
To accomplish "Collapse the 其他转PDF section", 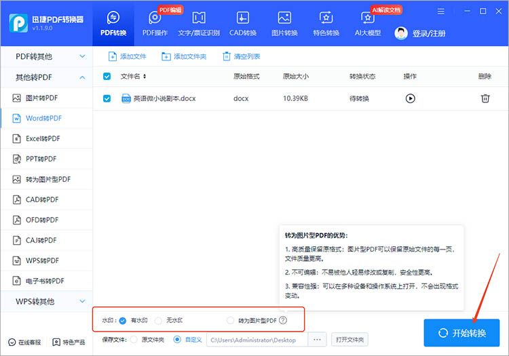I will point(82,77).
